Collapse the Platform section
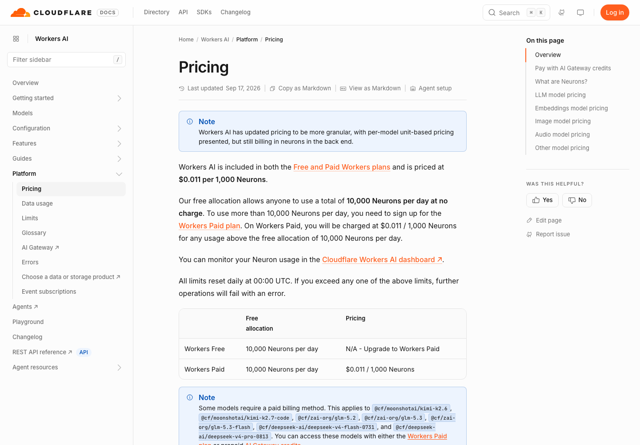Image resolution: width=640 pixels, height=445 pixels. click(119, 174)
